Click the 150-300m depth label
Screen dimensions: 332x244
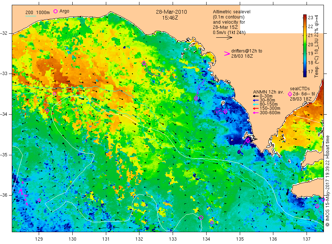tap(270, 108)
